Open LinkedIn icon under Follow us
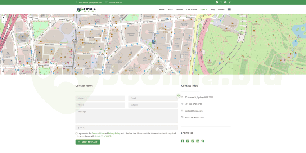306x153 pixels. [x=198, y=141]
